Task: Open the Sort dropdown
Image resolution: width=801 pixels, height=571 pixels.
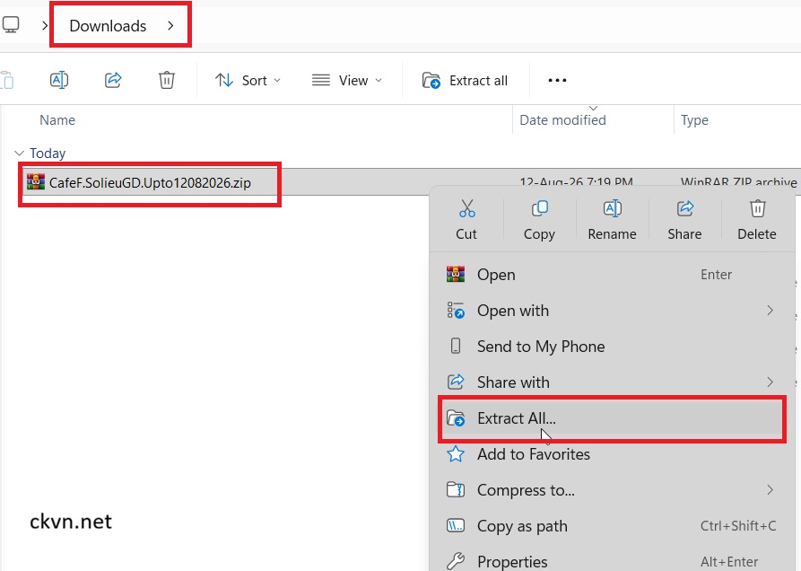Action: [x=248, y=80]
